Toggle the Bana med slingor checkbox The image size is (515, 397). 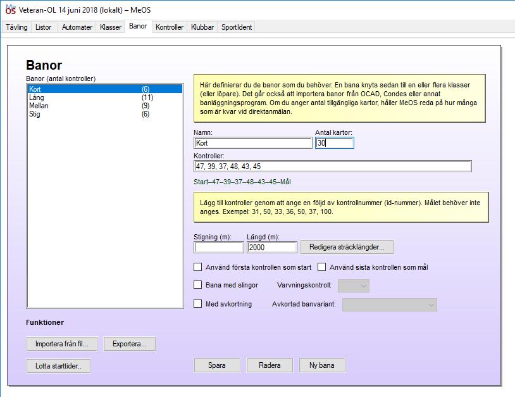[198, 284]
